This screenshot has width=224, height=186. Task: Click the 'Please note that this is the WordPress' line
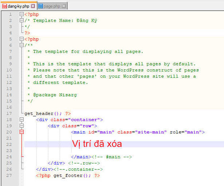(x=116, y=70)
